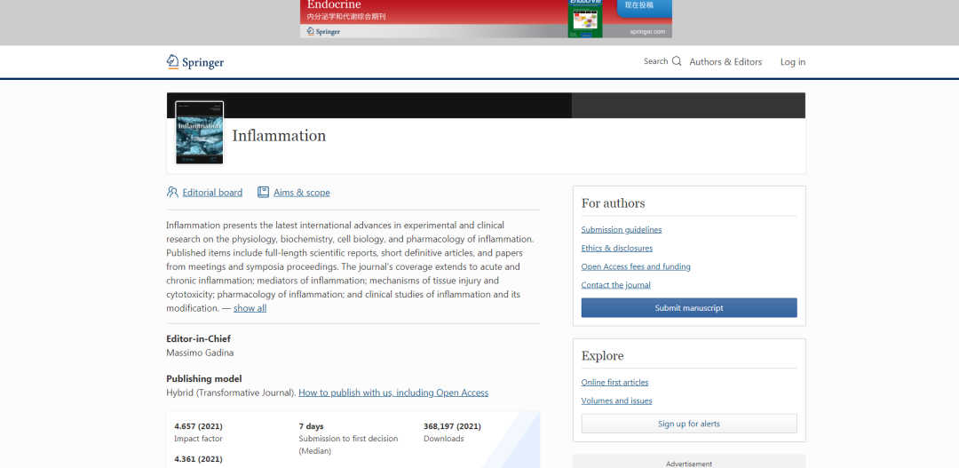The height and width of the screenshot is (468, 959).
Task: Browse Volumes and issues link
Action: click(616, 401)
